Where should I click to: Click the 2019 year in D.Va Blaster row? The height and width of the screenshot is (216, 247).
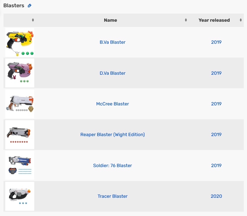click(x=216, y=73)
